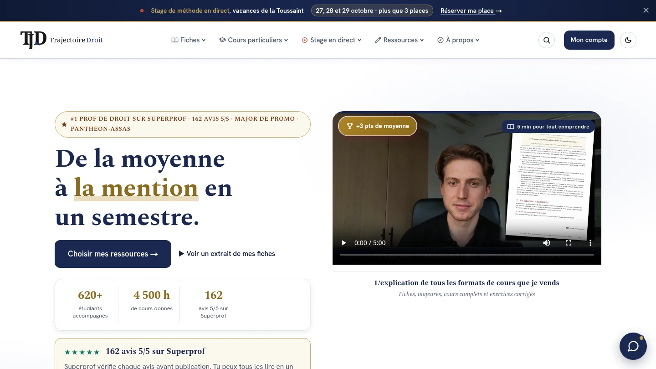Open video more options menu
The width and height of the screenshot is (656, 369).
590,243
